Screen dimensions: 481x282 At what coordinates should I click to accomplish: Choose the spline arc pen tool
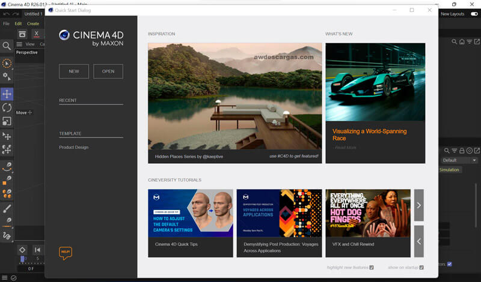[7, 167]
